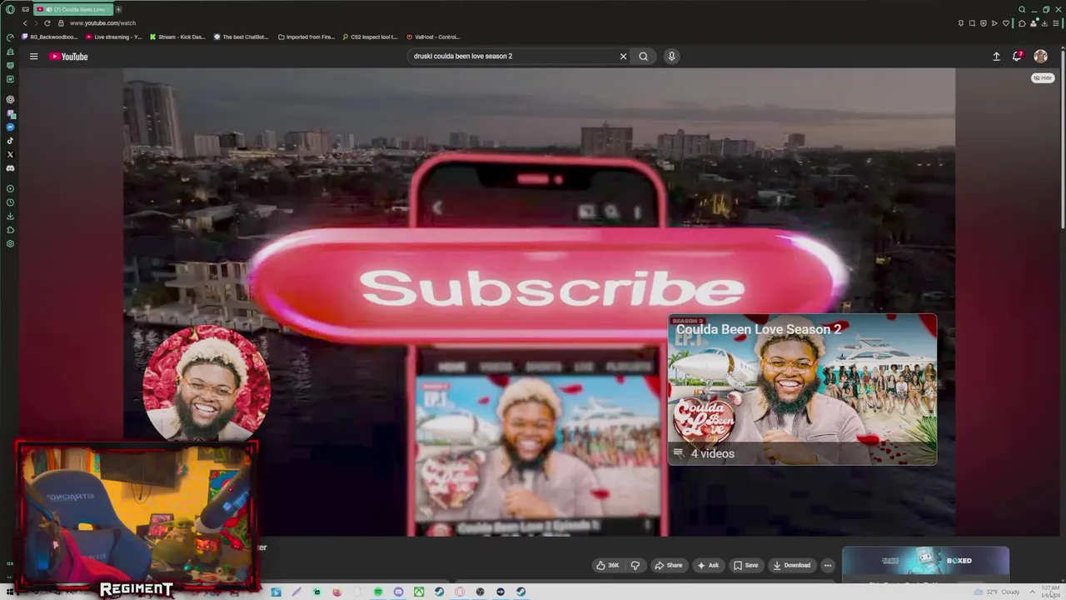
Task: Open a new browser tab
Action: (x=118, y=9)
